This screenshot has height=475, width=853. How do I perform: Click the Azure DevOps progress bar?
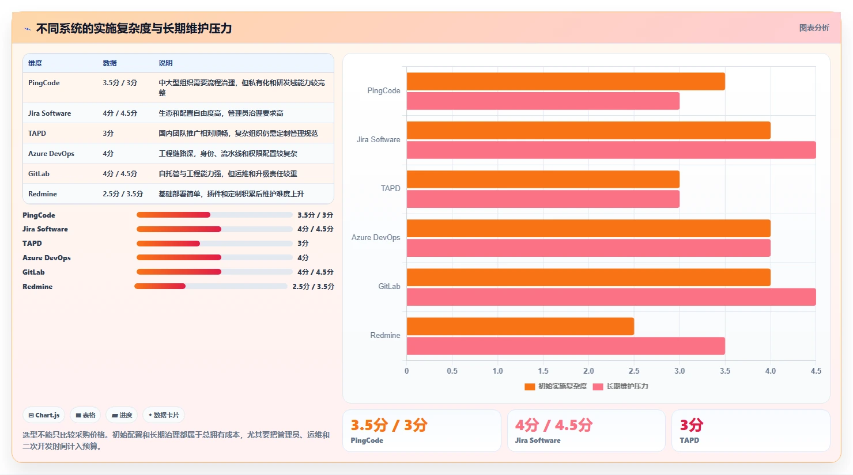[214, 257]
